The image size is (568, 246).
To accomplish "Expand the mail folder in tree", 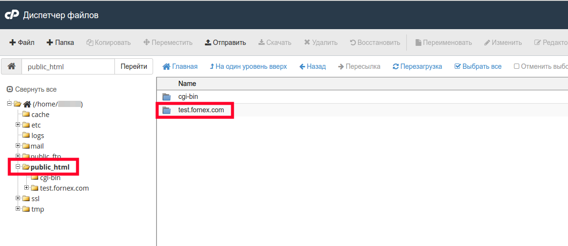I will click(18, 146).
